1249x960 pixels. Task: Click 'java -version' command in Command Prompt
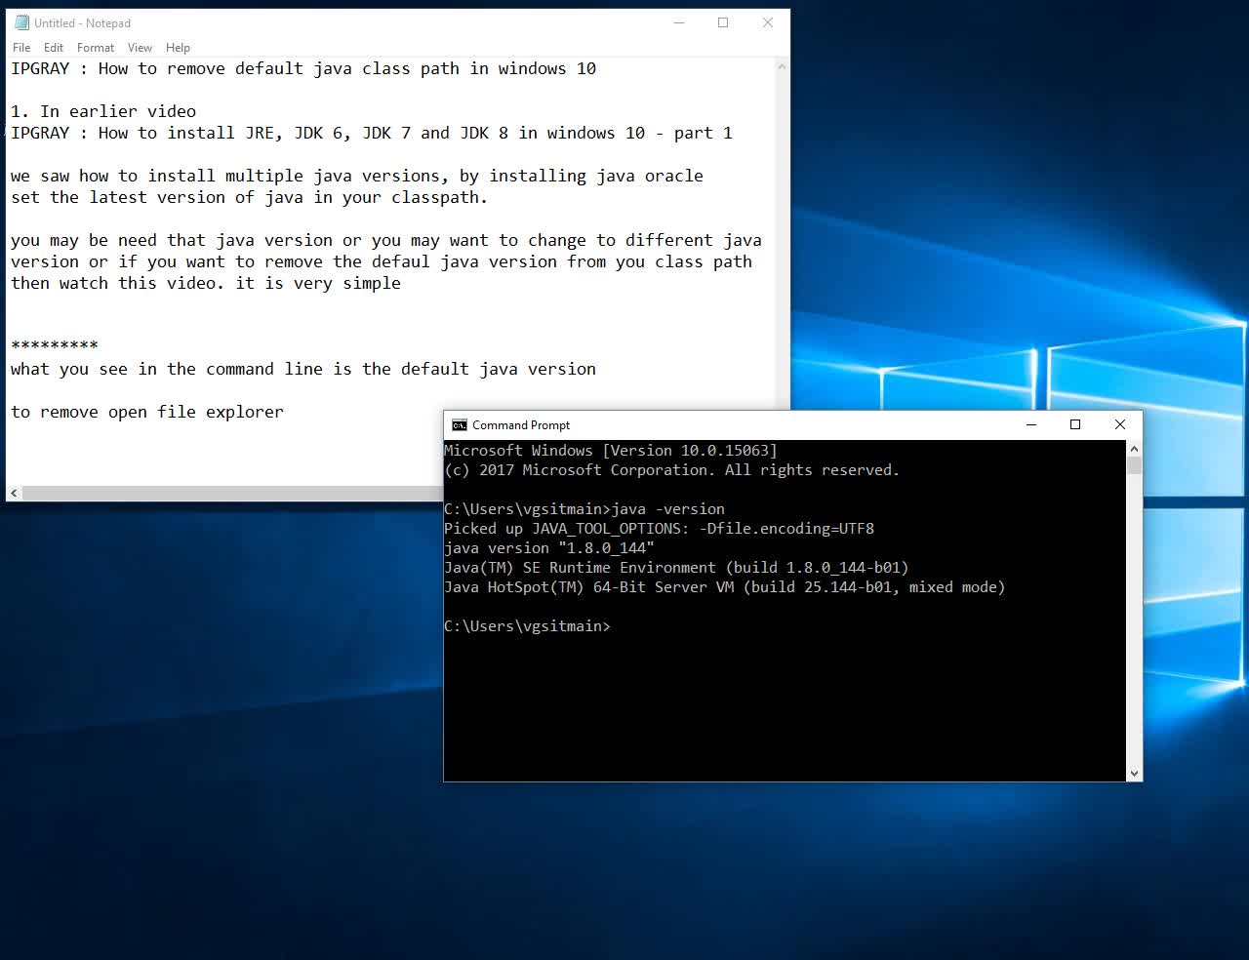pyautogui.click(x=668, y=509)
